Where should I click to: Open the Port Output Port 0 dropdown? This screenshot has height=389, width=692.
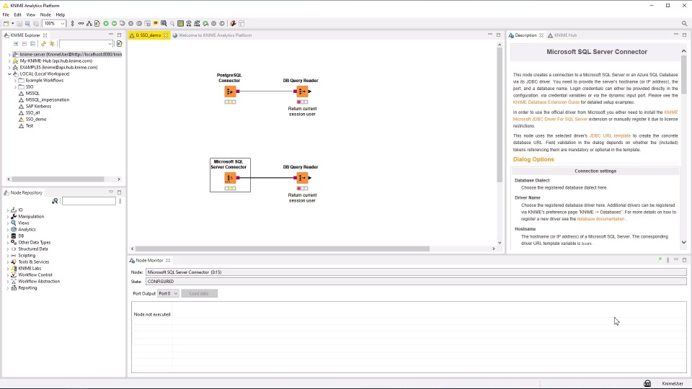click(168, 293)
